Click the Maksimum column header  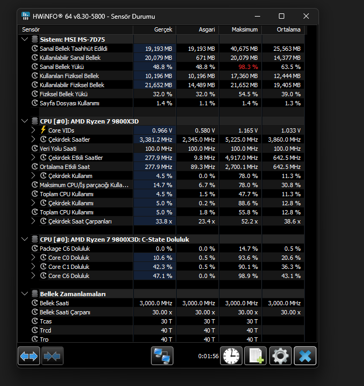240,29
